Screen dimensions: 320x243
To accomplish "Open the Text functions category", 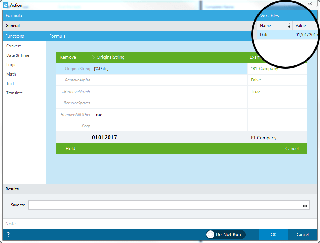I will point(10,83).
